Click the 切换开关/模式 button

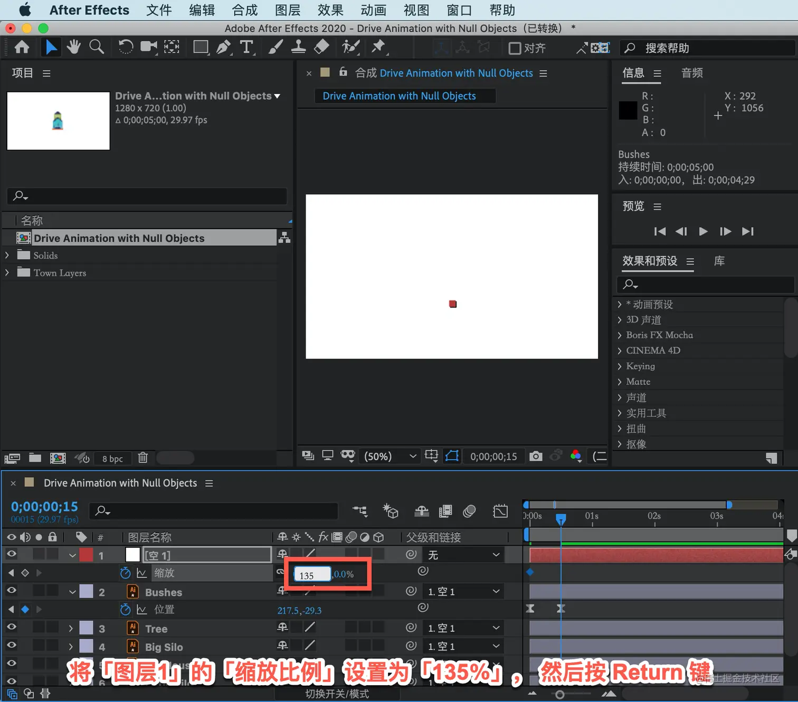coord(337,694)
